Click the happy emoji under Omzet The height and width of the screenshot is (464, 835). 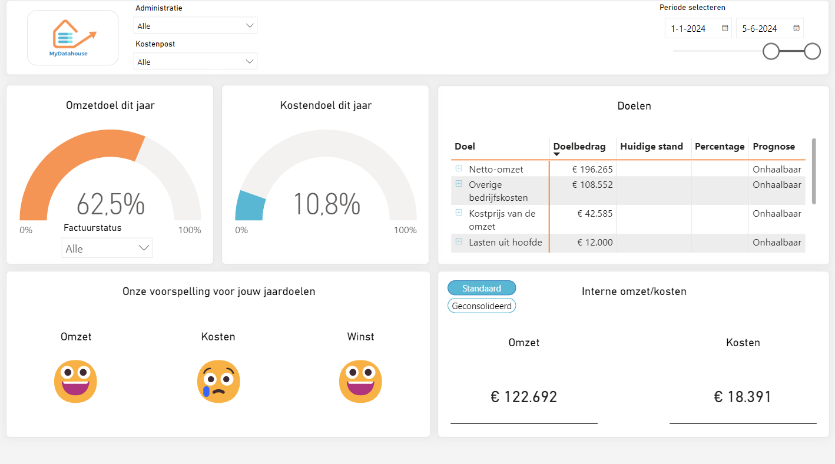pyautogui.click(x=75, y=382)
